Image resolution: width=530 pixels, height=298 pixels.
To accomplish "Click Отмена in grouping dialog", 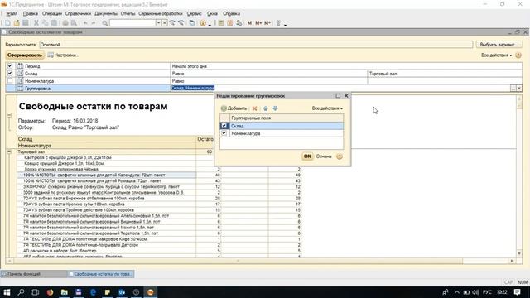I will pyautogui.click(x=324, y=156).
